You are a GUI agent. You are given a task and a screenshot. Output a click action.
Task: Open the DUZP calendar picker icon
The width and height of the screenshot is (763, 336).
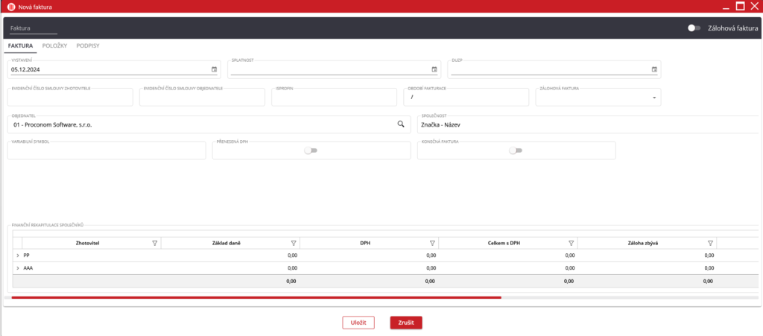click(x=654, y=69)
